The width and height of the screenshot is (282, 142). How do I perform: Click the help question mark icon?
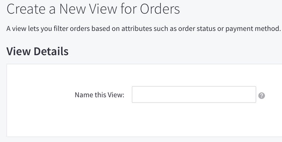pyautogui.click(x=262, y=96)
